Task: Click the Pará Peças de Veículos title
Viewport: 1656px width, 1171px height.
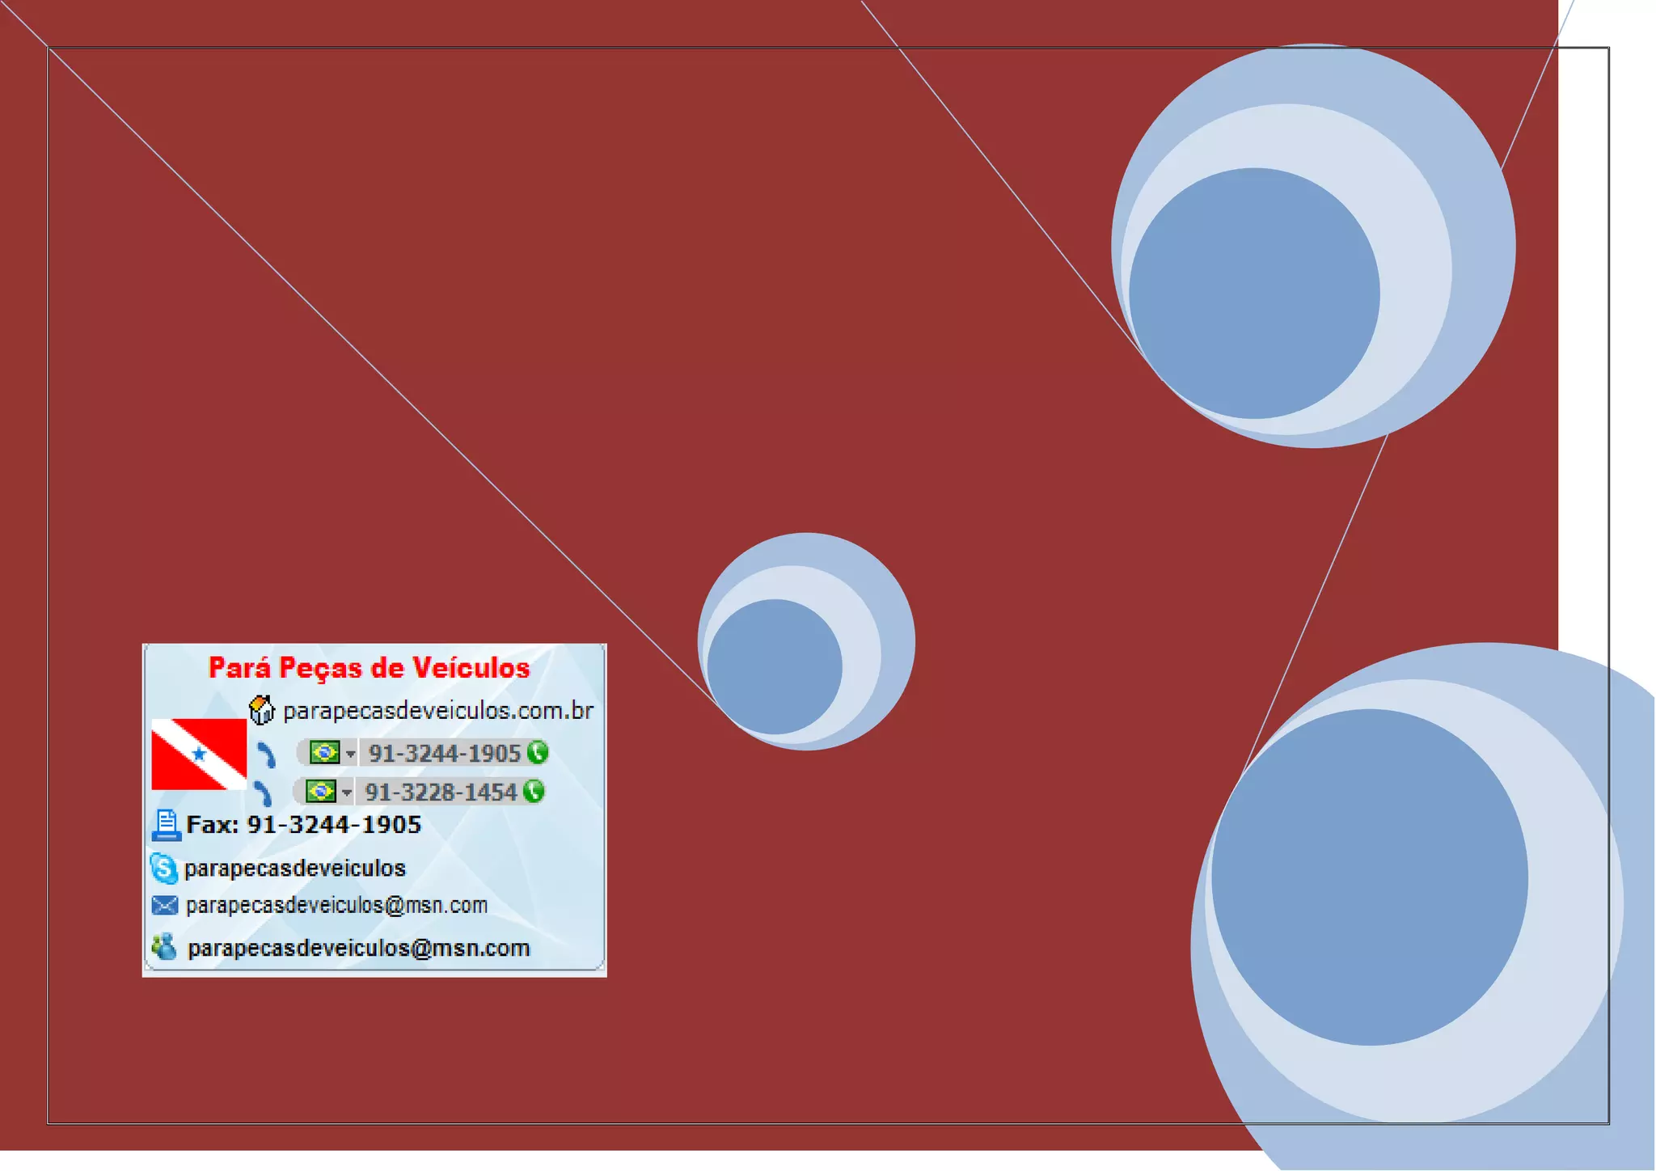Action: pyautogui.click(x=369, y=668)
